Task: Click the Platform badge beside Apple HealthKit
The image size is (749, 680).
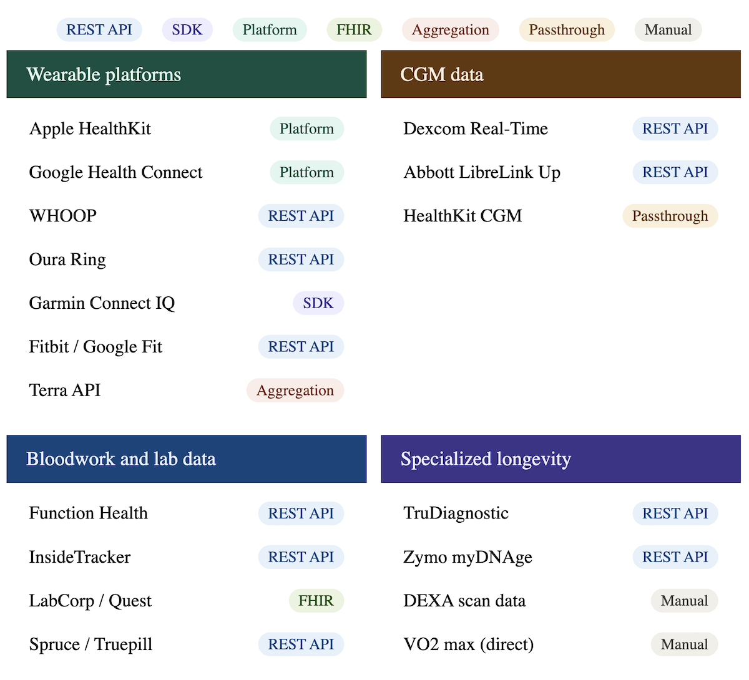Action: pyautogui.click(x=306, y=129)
